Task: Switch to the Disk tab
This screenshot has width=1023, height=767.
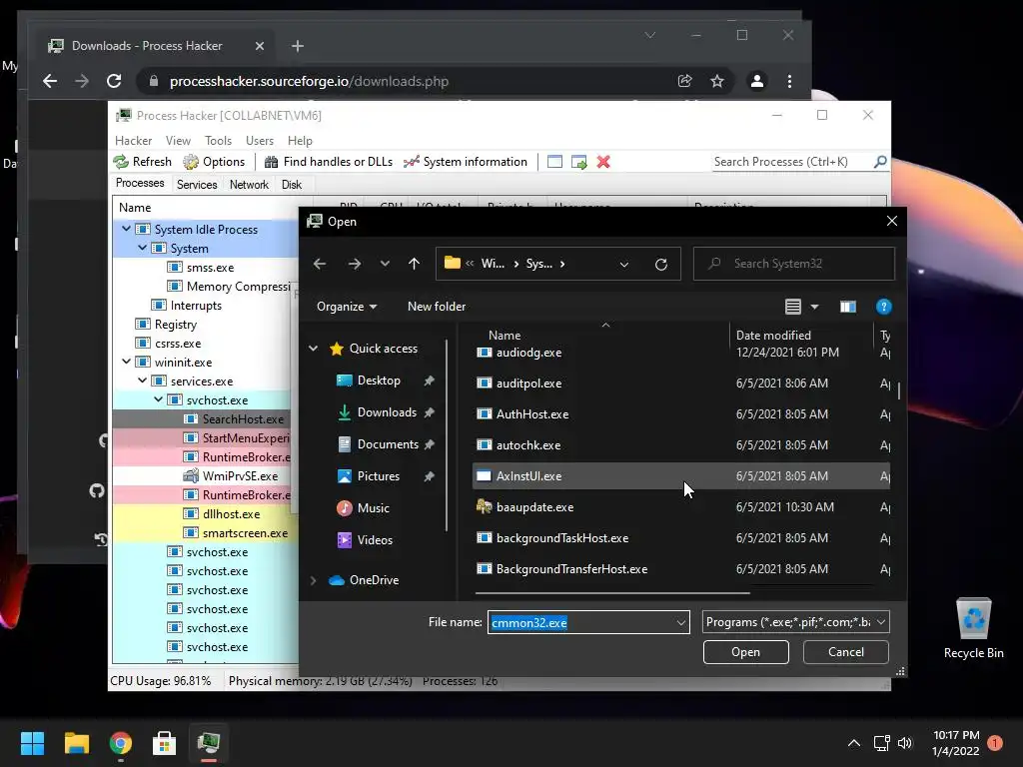Action: click(x=292, y=185)
